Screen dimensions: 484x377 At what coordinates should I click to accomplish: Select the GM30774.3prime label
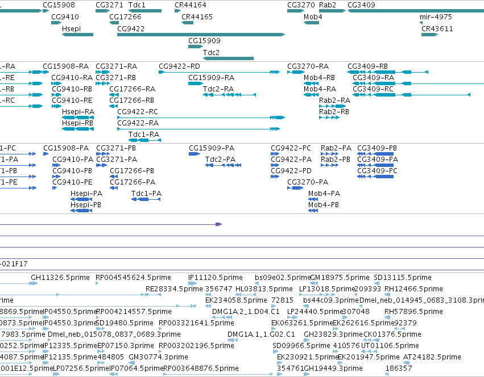[158, 357]
